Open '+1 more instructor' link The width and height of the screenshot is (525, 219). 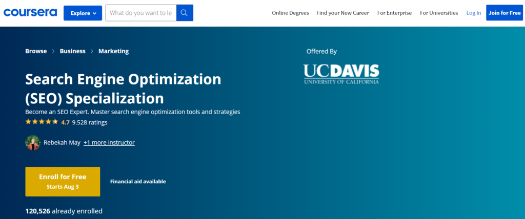(x=109, y=142)
